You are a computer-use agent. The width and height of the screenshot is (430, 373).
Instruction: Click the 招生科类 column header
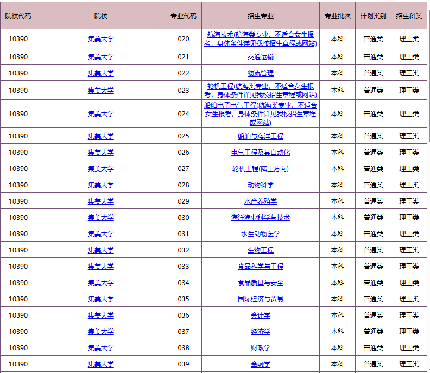click(409, 16)
